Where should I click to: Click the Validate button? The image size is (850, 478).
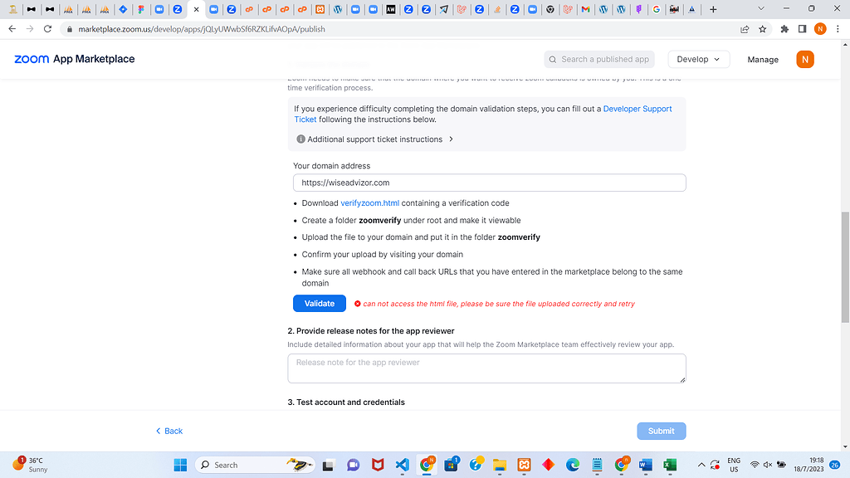click(319, 303)
